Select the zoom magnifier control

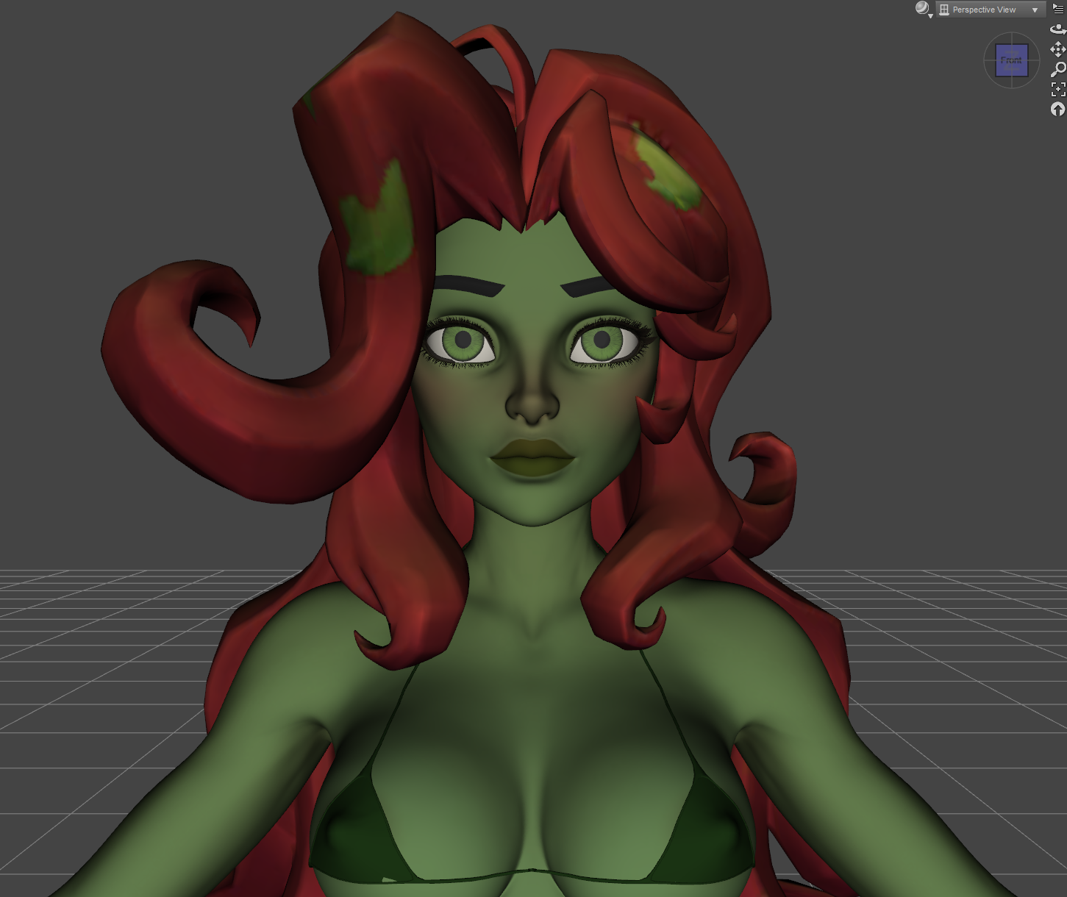tap(1058, 69)
